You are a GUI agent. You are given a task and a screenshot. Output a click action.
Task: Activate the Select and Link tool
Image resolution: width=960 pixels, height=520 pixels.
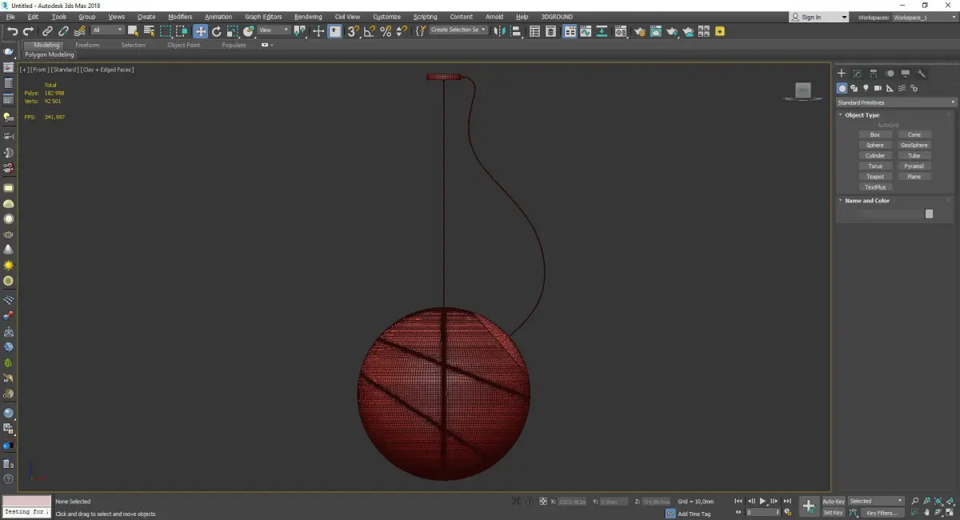pos(47,31)
